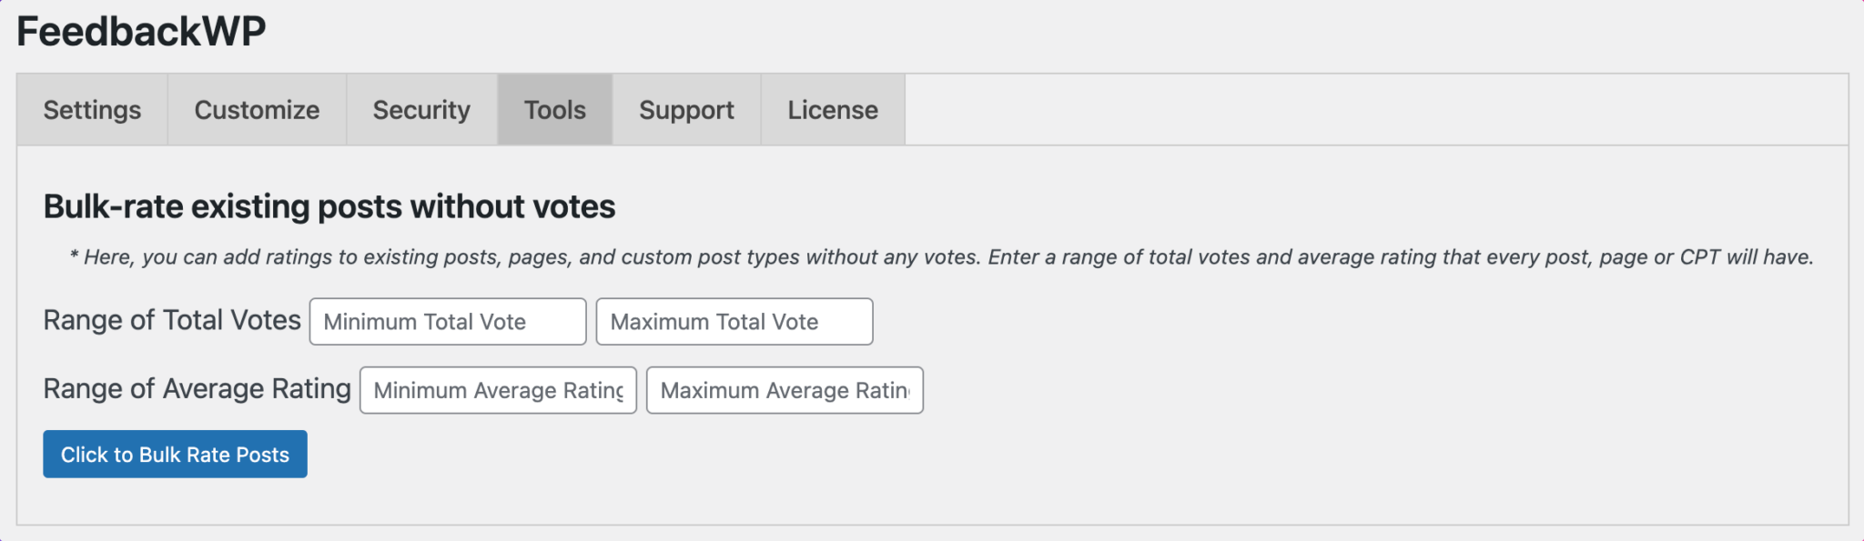Image resolution: width=1864 pixels, height=541 pixels.
Task: Open the Settings tab
Action: click(92, 110)
